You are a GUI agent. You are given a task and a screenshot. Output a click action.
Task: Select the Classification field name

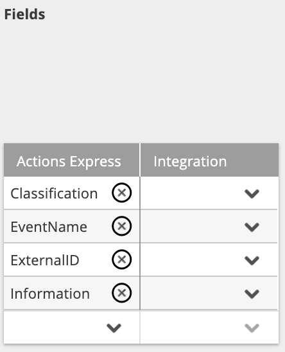point(54,193)
